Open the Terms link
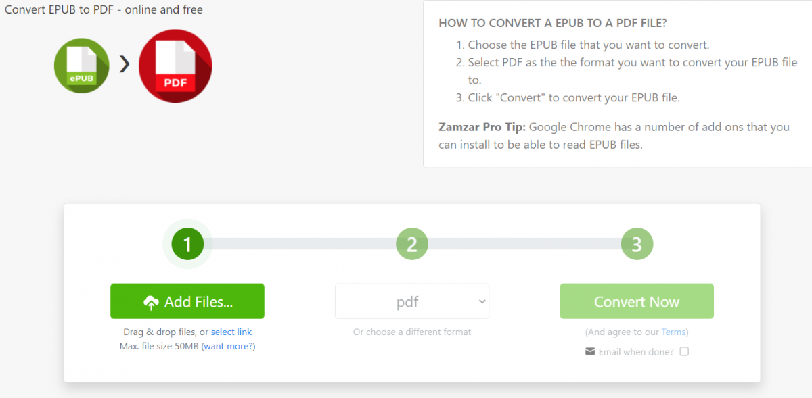This screenshot has width=812, height=398. click(x=673, y=332)
